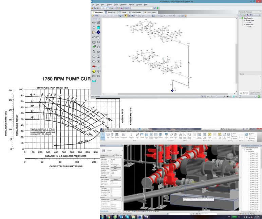Screen dimensions: 262x219
Task: Click the green Run model arrow
Action: tap(158, 7)
